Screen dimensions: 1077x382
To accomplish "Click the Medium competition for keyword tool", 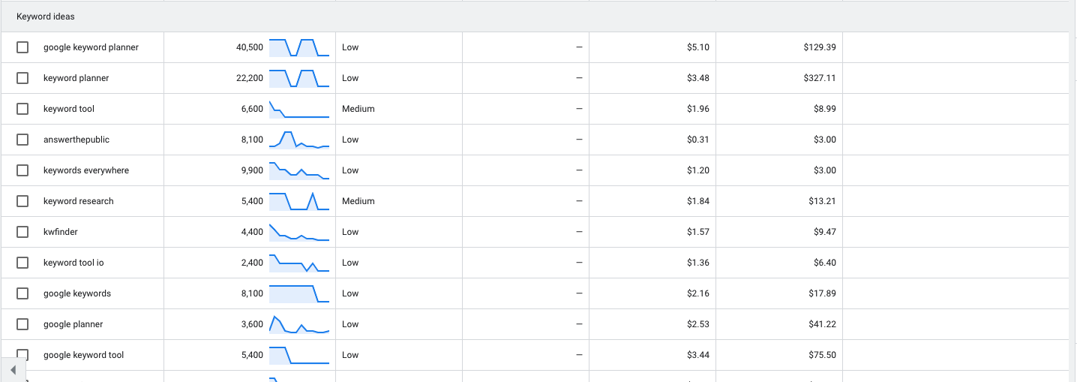I will tap(358, 109).
